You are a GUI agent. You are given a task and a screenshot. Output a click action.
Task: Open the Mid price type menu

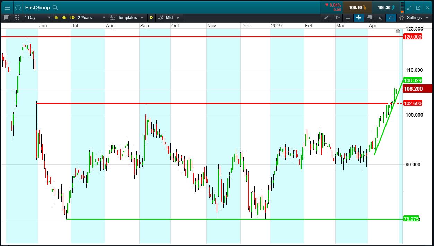pyautogui.click(x=169, y=18)
